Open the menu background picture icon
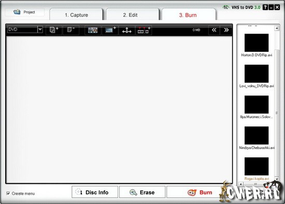This screenshot has width=285, height=204. (93, 30)
